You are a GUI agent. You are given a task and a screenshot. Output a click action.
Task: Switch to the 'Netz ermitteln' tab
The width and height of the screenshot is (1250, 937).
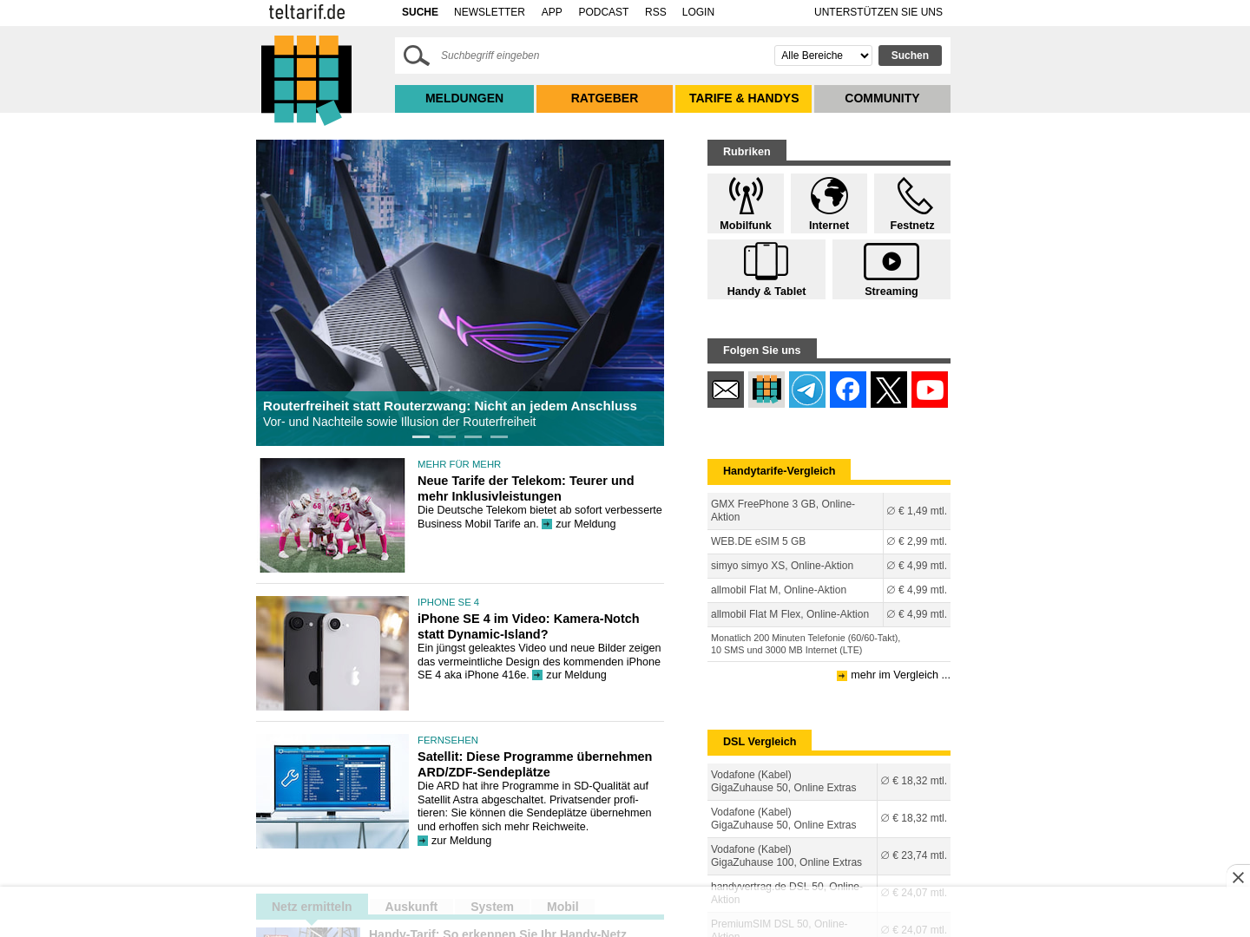312,907
